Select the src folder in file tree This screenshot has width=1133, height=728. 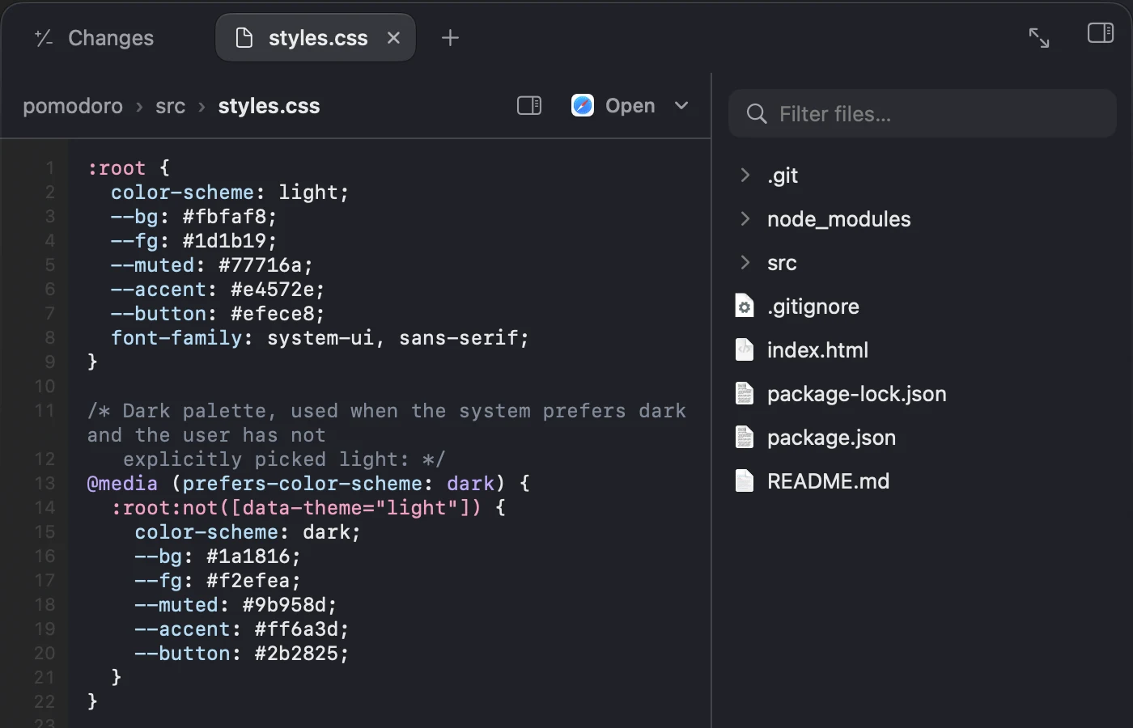(923, 263)
